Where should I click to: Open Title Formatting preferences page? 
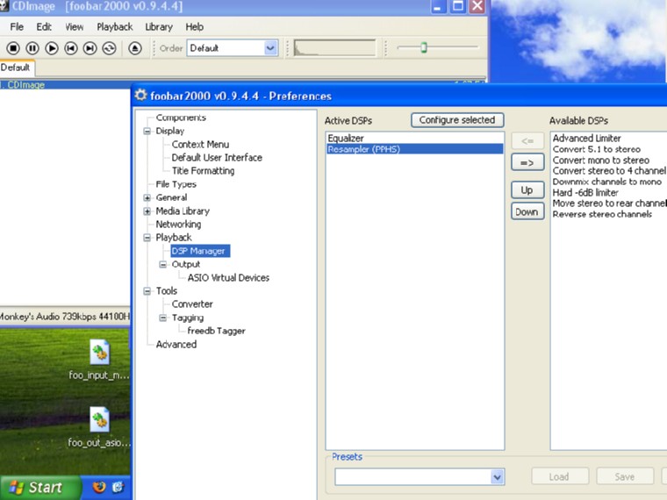pos(203,171)
